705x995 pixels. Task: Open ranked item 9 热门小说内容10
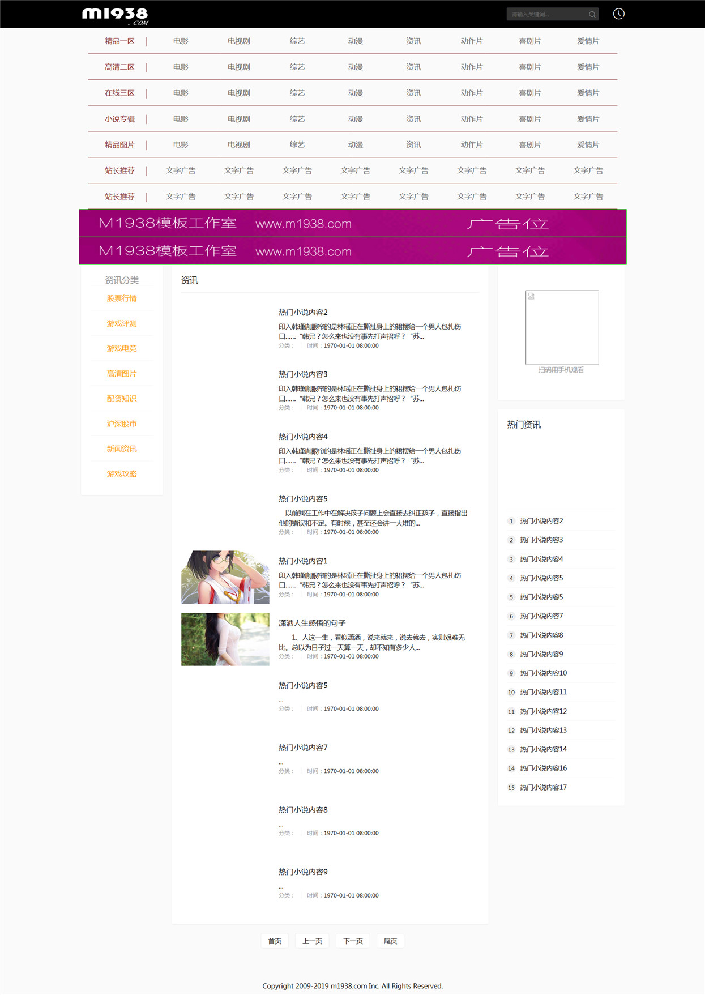point(544,673)
